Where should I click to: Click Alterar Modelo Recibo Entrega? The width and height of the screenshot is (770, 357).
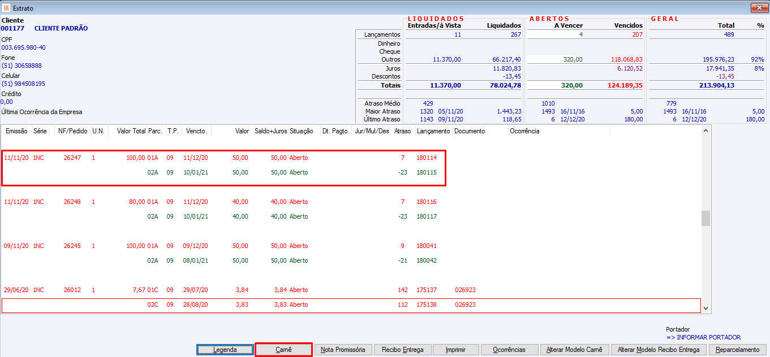coord(658,350)
